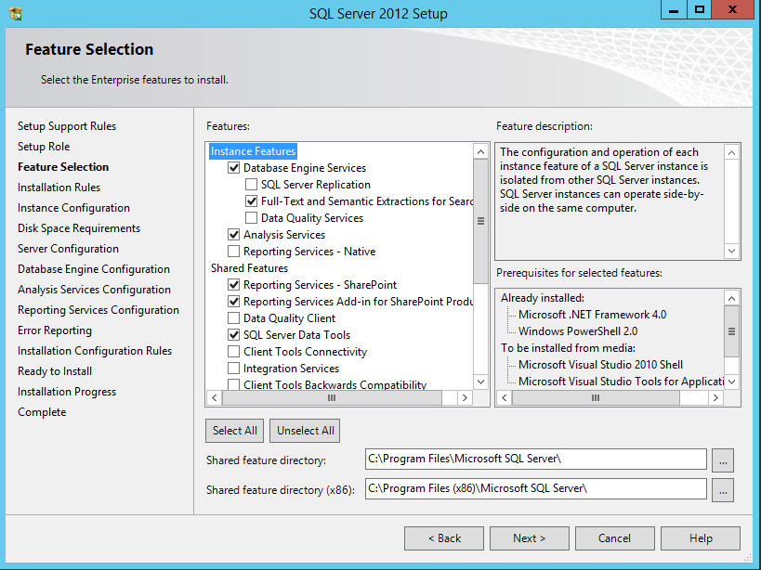Click the Features list vertical scrollbar thumb
Viewport: 761px width, 570px height.
(480, 221)
